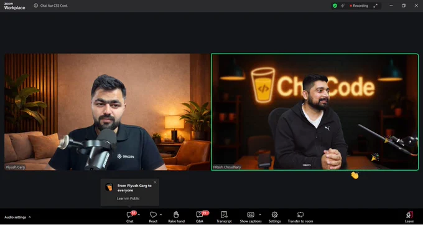This screenshot has width=423, height=225.
Task: Close the Piyush Garg chat notification
Action: (x=155, y=182)
